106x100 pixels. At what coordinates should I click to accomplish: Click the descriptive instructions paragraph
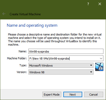tap(55, 39)
